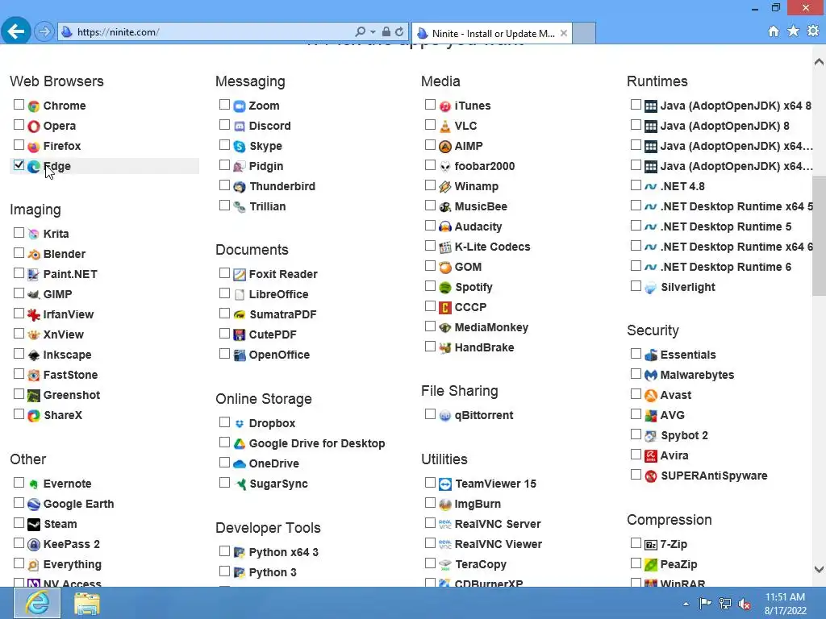Check the Chrome checkbox

click(x=19, y=105)
